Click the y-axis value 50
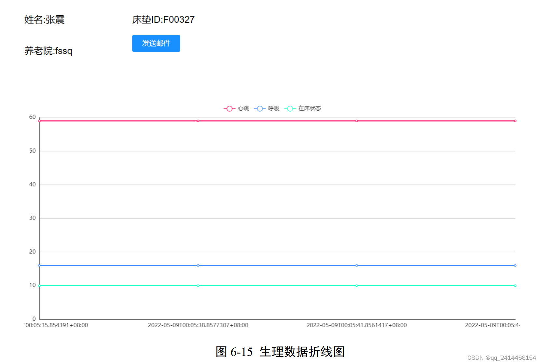 point(33,151)
